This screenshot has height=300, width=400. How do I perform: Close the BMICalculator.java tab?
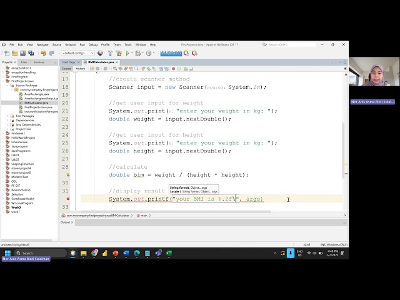(x=117, y=62)
